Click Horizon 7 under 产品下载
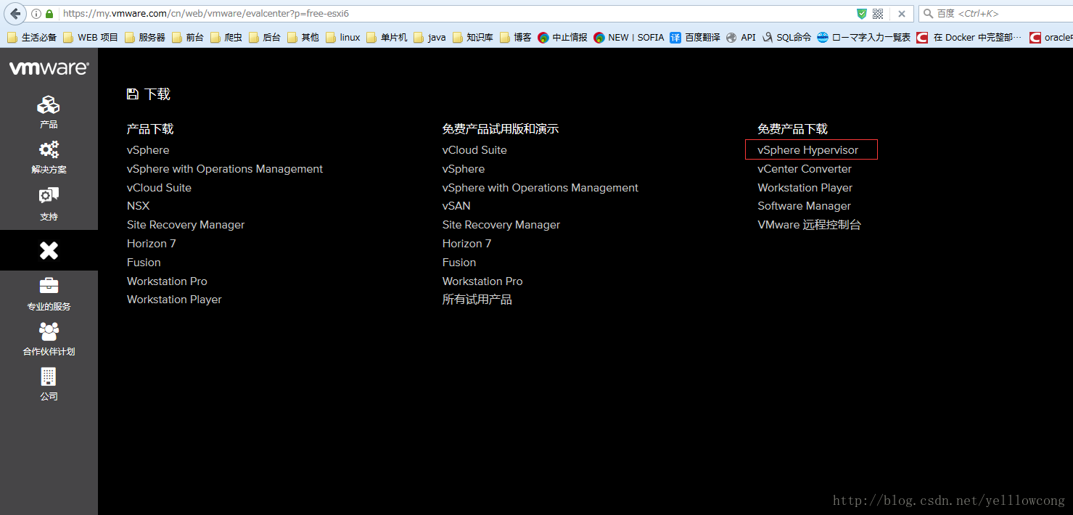 tap(151, 244)
